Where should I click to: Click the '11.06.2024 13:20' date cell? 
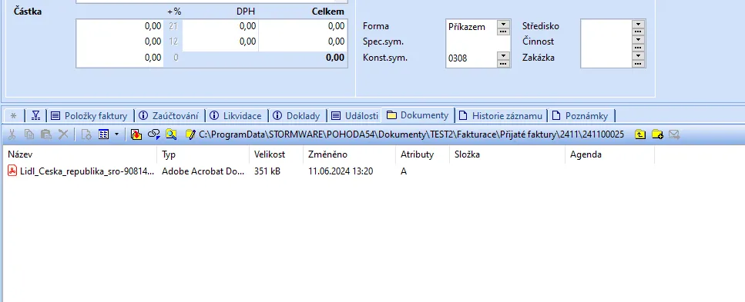(341, 171)
